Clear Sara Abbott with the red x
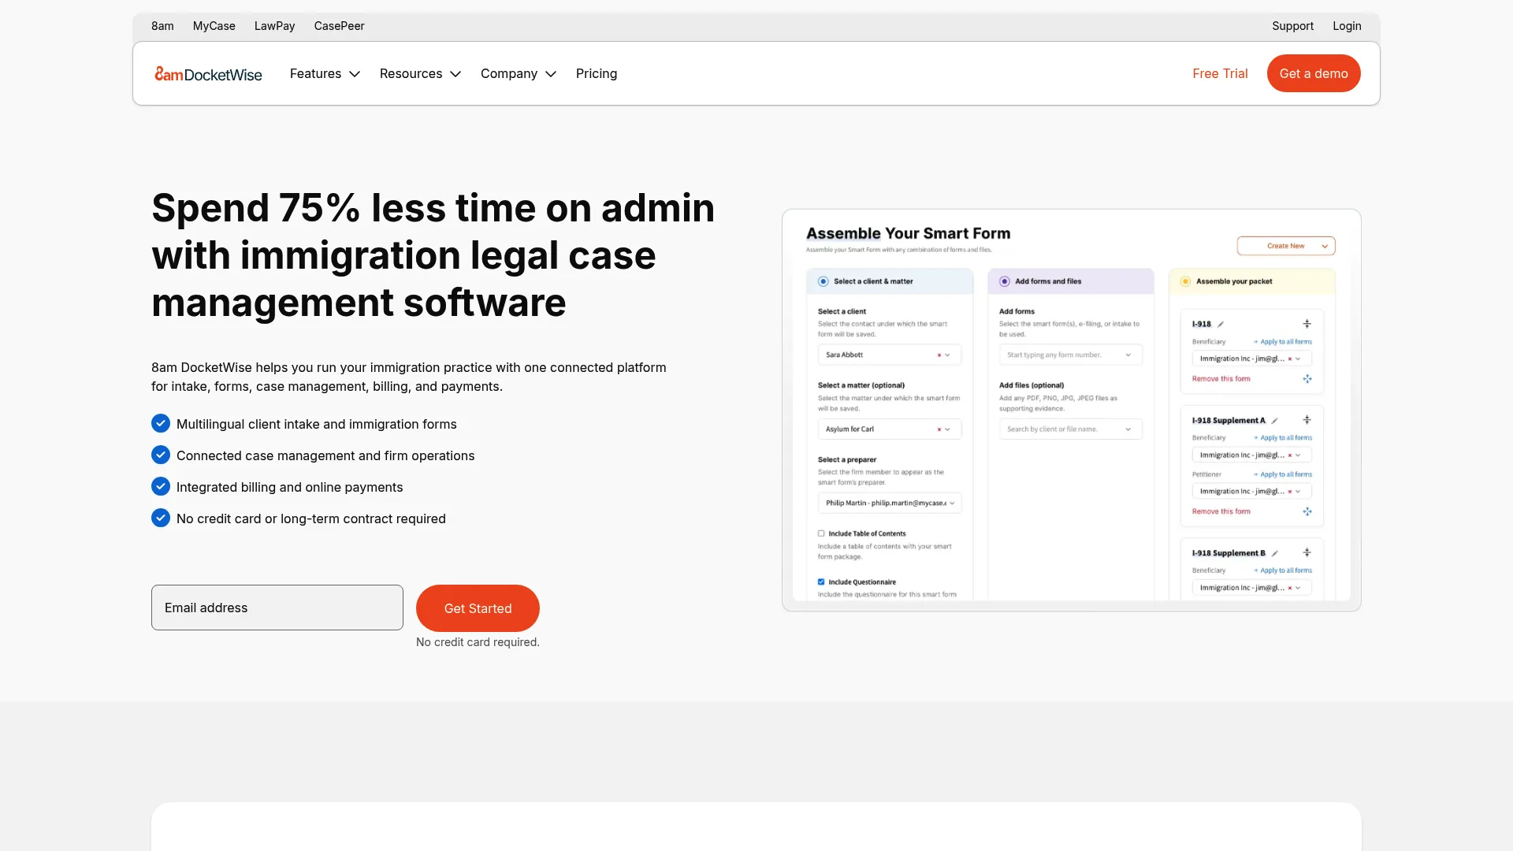Screen dimensions: 1513x851 (x=939, y=355)
